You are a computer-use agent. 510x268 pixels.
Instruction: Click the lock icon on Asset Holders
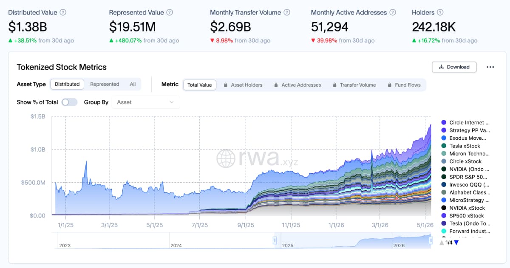(x=226, y=85)
